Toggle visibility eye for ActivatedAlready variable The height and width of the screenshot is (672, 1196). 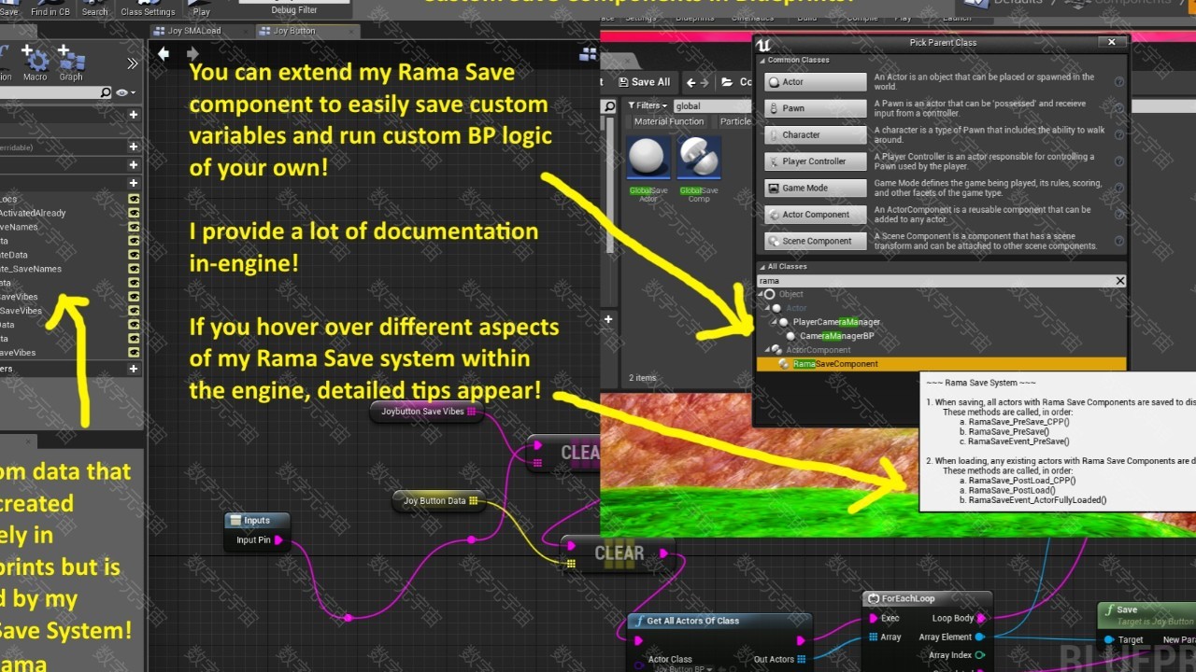(134, 213)
